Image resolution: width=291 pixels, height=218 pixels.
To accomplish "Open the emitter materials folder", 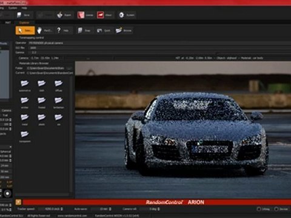I will click(25, 102).
